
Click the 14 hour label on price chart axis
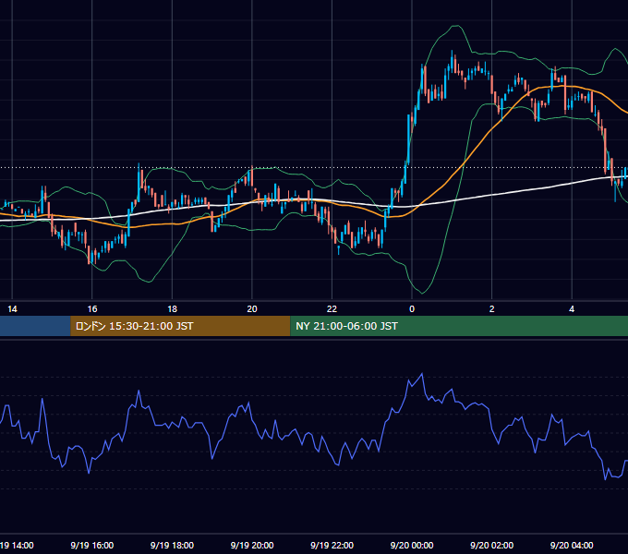(12, 309)
